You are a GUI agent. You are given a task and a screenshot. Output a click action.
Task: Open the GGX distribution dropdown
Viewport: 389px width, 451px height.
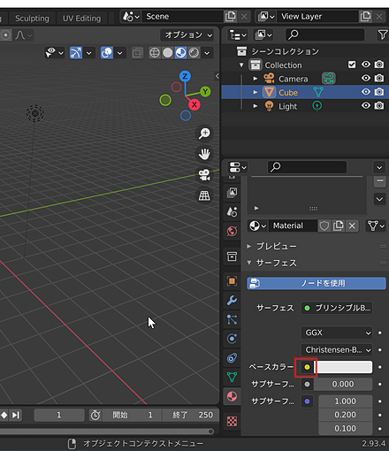point(337,333)
